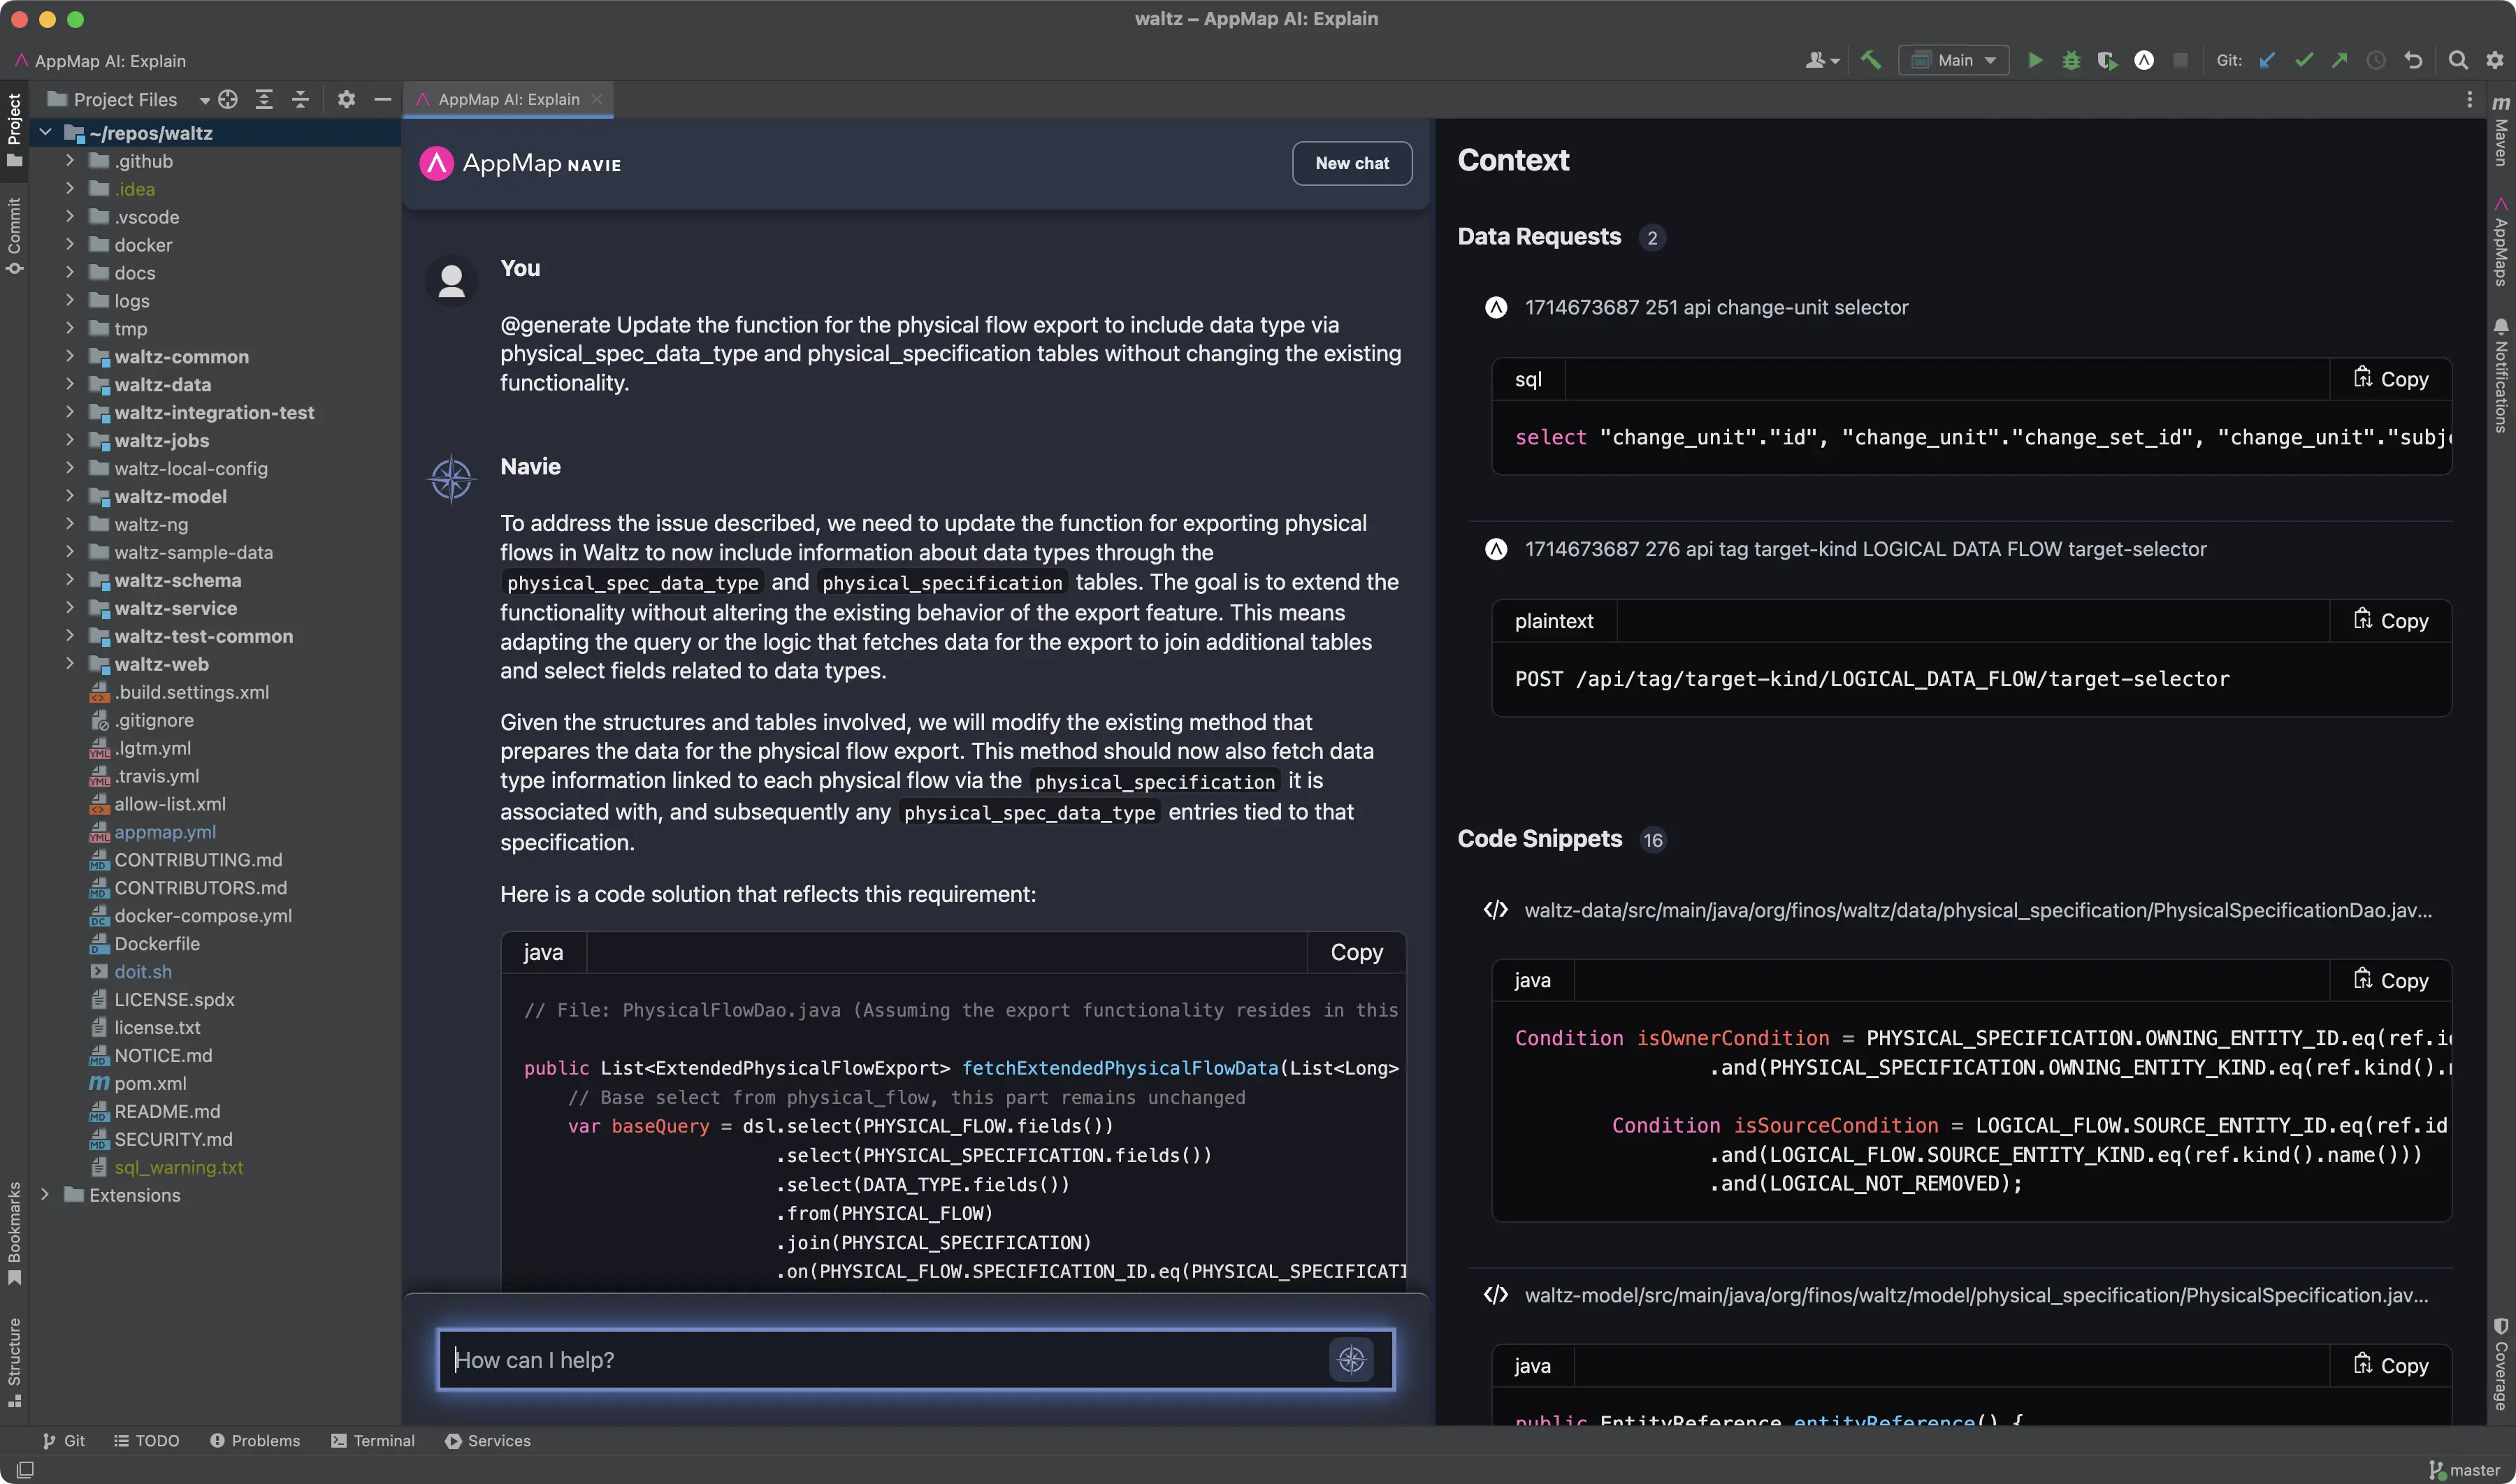The width and height of the screenshot is (2516, 1484).
Task: Select the sql_warning.txt file
Action: coord(178,1167)
